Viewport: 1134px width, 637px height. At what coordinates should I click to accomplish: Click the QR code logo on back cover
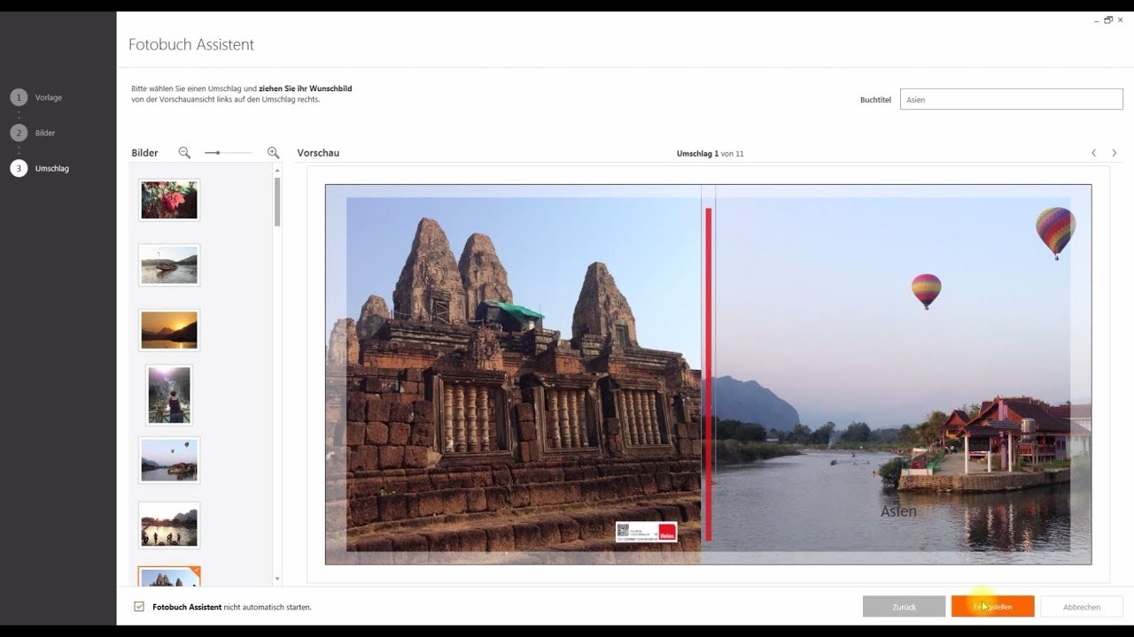tap(647, 532)
